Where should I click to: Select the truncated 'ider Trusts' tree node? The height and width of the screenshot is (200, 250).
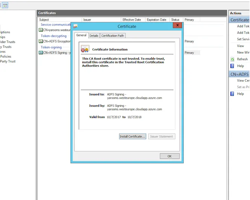[x=7, y=42]
